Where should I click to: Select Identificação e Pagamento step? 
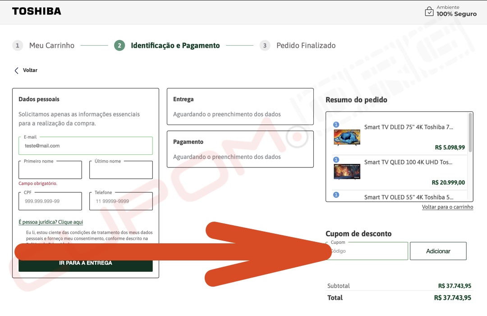pos(175,46)
